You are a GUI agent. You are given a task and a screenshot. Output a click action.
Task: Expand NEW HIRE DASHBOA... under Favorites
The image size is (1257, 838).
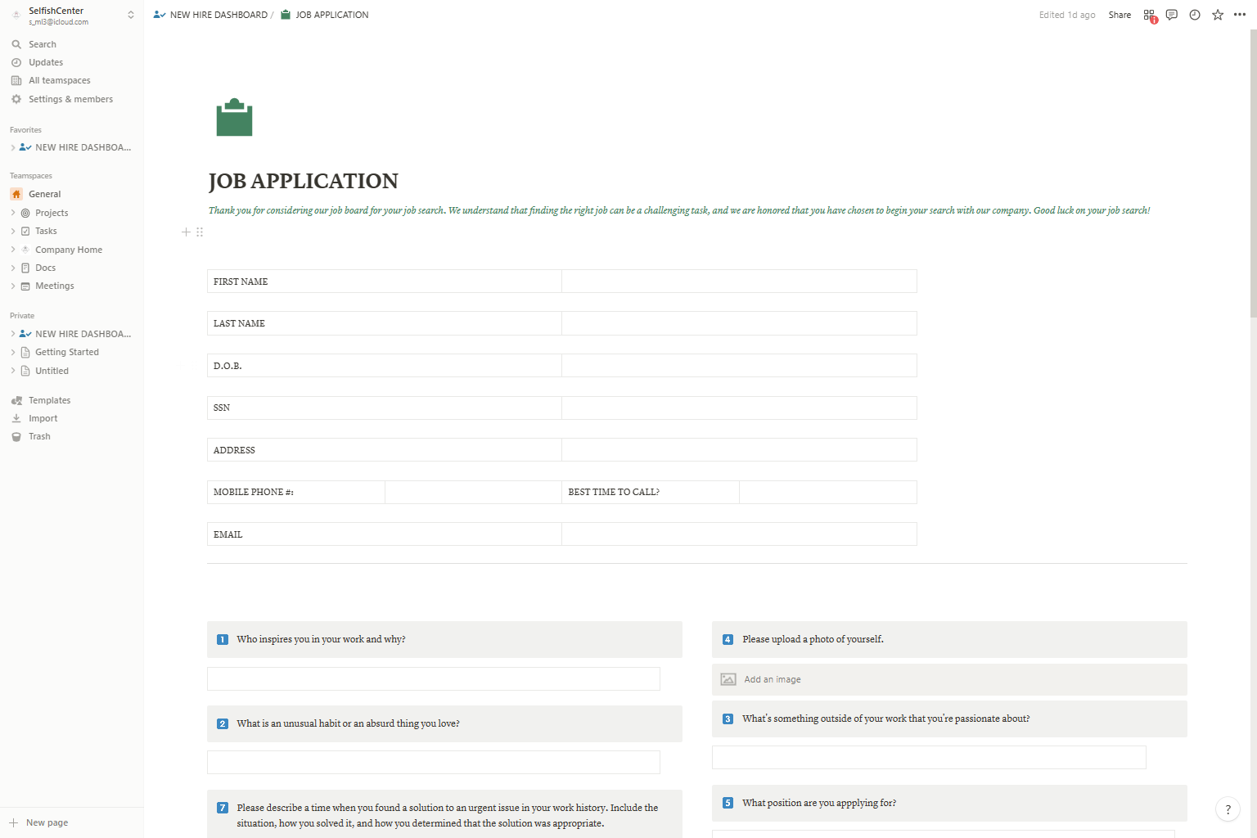pyautogui.click(x=13, y=147)
